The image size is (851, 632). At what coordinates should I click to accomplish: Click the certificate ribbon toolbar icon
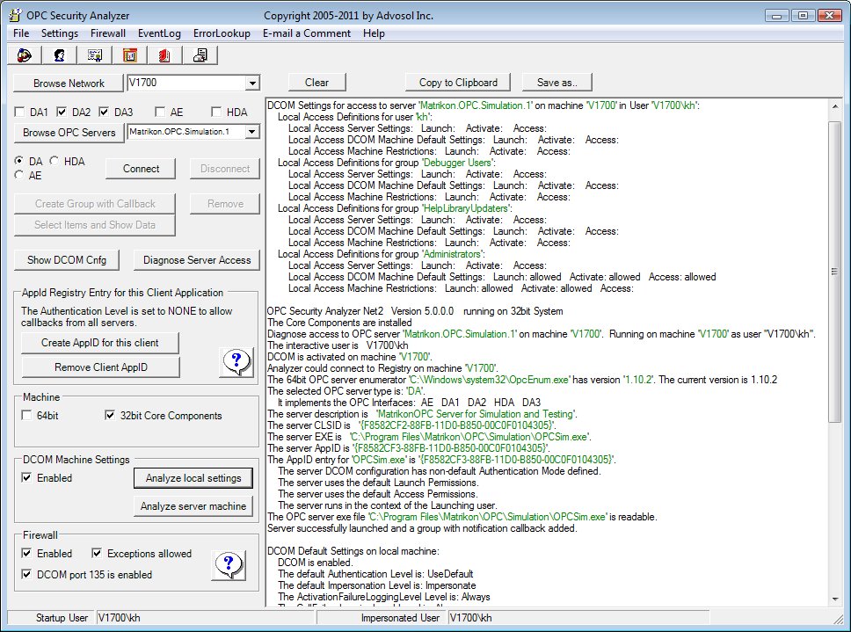[x=95, y=55]
